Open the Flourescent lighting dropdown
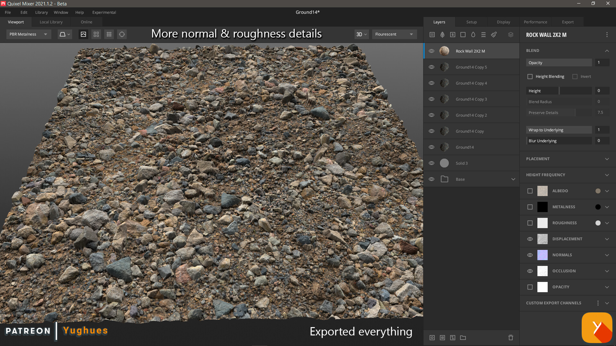This screenshot has width=616, height=346. click(394, 34)
